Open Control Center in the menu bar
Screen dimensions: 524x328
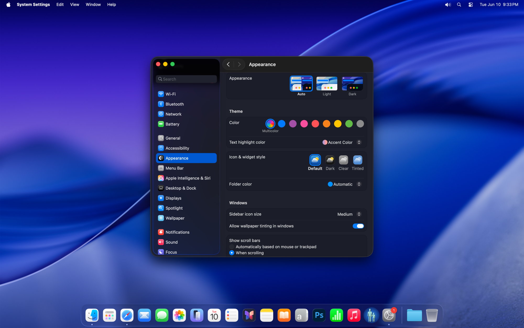471,4
